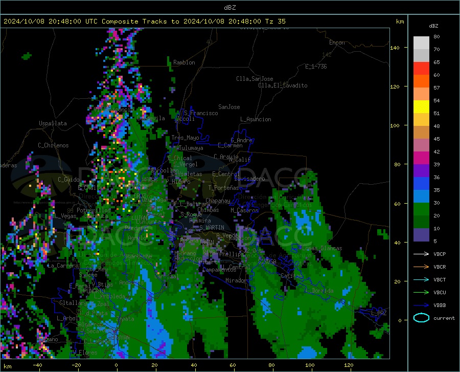This screenshot has width=460, height=372.
Task: Click the Potrerillos map label
Action: click(94, 210)
